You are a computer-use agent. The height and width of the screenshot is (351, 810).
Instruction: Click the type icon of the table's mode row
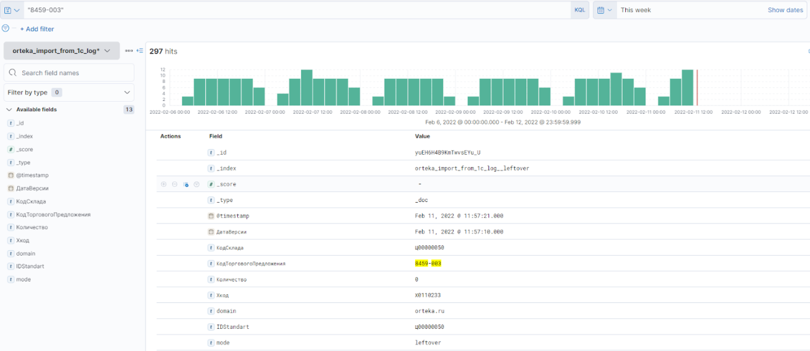click(x=211, y=343)
